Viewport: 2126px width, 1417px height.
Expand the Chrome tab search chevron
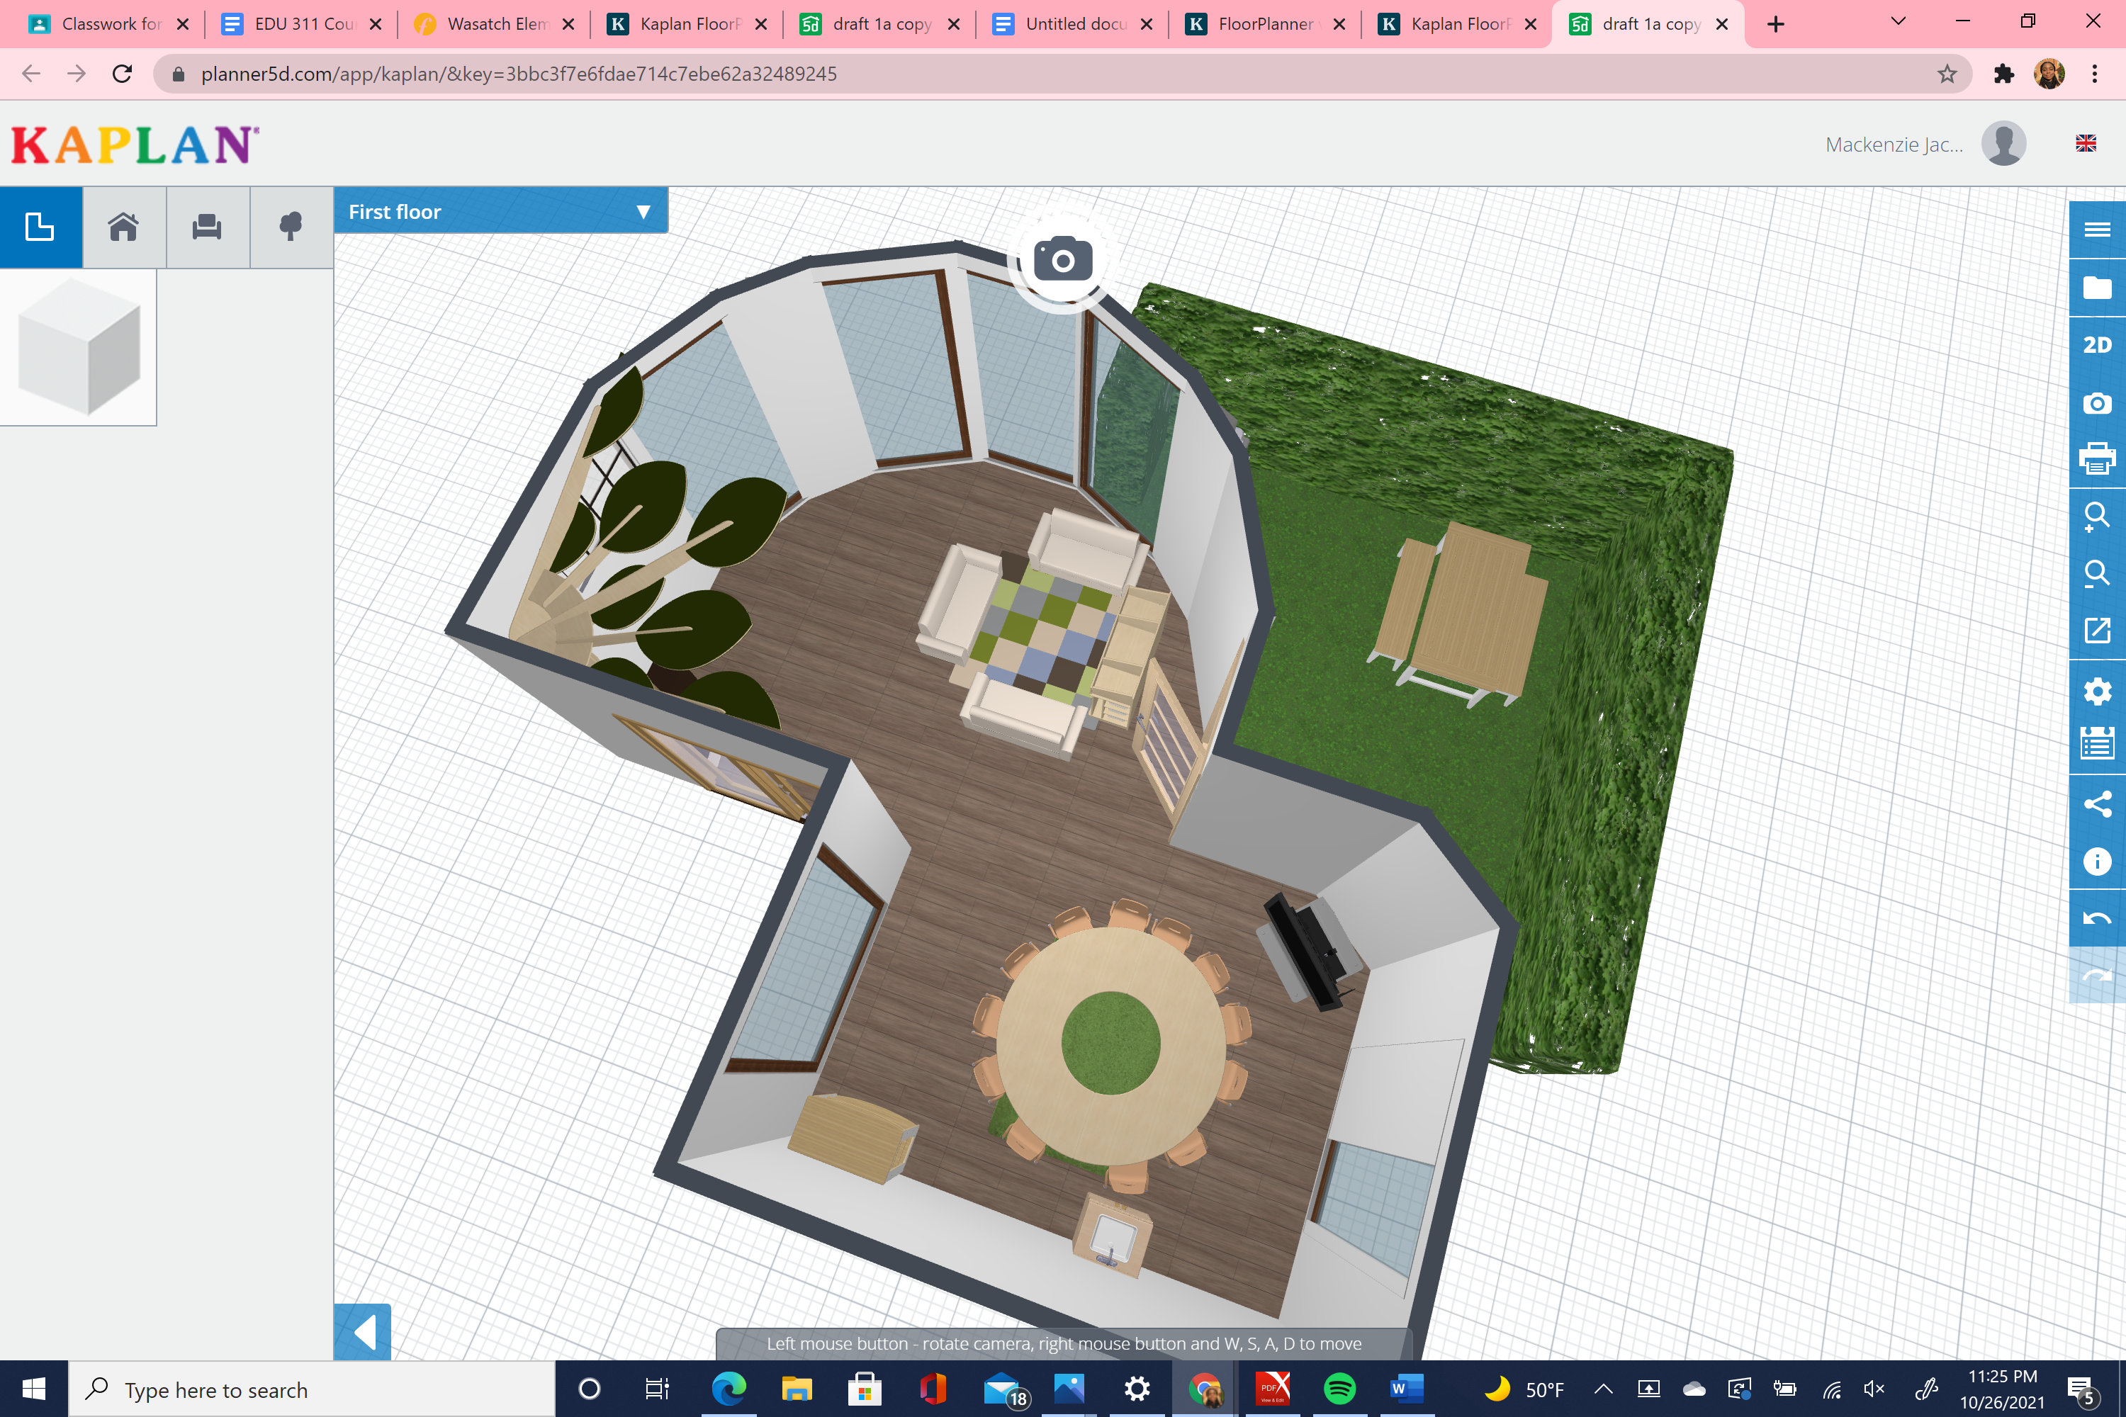[1897, 21]
